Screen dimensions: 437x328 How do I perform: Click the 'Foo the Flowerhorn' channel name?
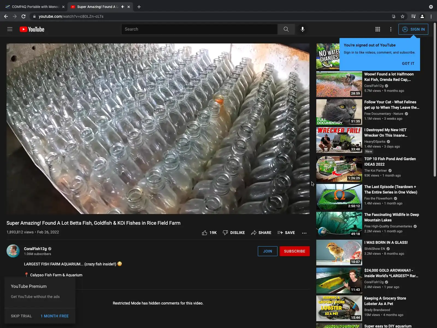pyautogui.click(x=378, y=198)
